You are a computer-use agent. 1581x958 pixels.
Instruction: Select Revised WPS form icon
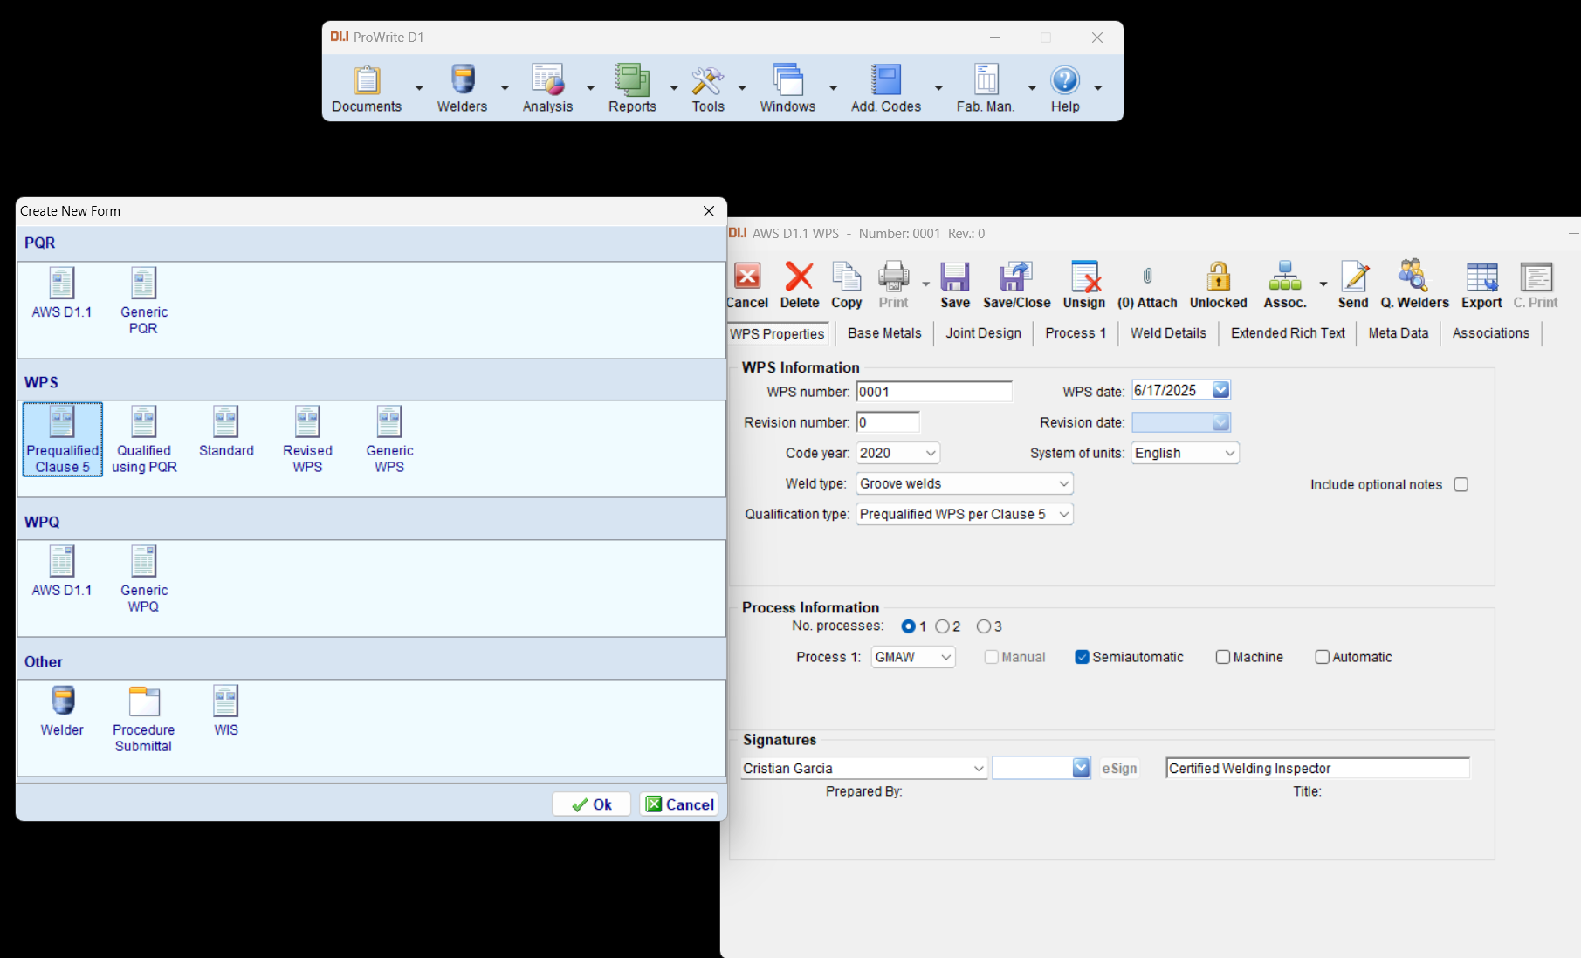coord(307,439)
